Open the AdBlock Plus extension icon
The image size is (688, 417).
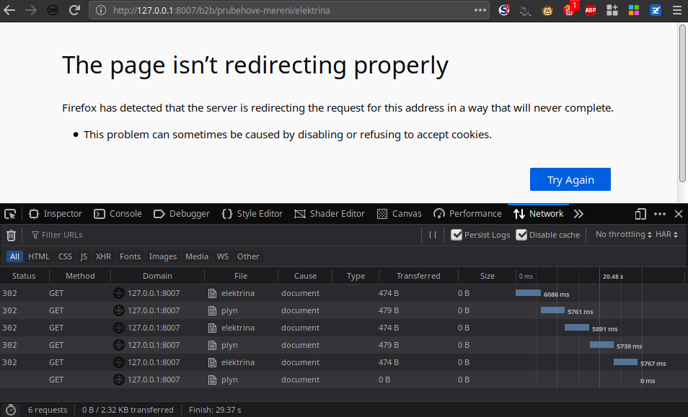tap(591, 10)
